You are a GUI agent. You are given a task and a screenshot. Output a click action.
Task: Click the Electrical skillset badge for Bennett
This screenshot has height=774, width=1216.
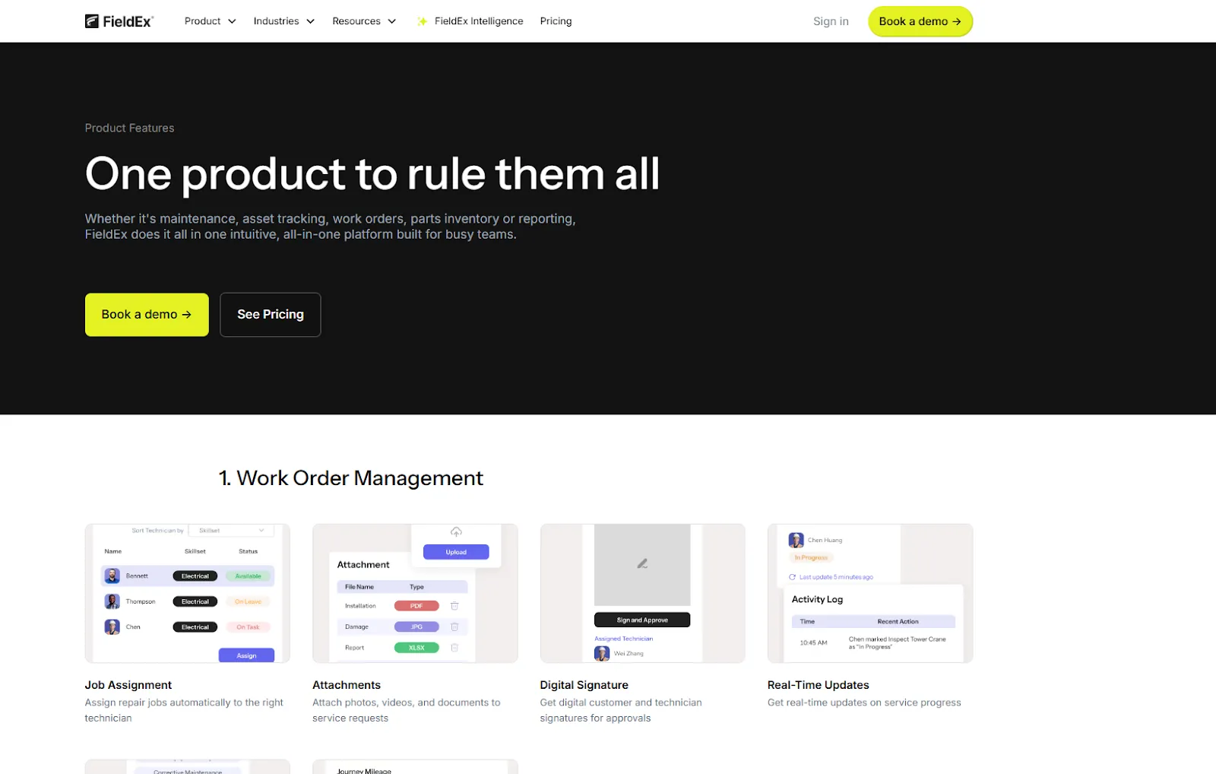coord(195,576)
